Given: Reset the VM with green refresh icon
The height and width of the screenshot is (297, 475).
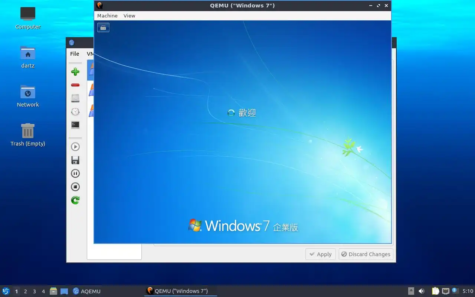Looking at the screenshot, I should click(75, 200).
